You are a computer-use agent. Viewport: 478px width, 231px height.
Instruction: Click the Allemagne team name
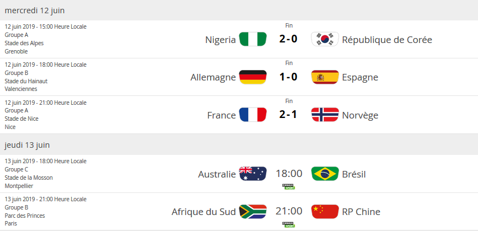click(213, 77)
